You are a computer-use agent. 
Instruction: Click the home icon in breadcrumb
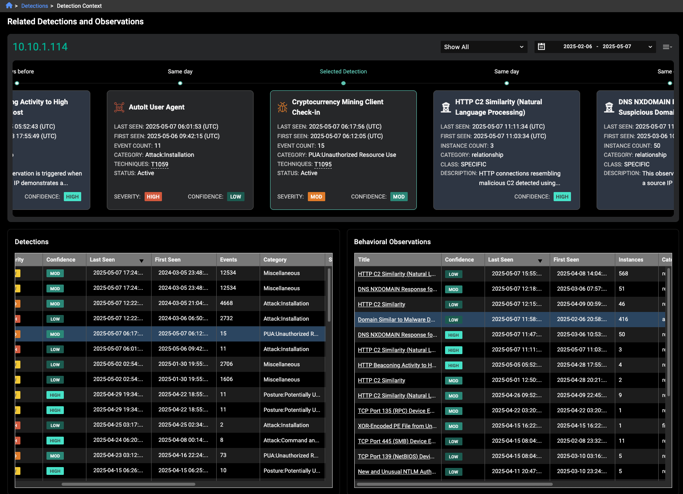pyautogui.click(x=9, y=6)
